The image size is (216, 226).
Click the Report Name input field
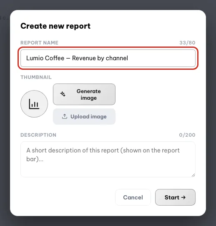point(108,58)
